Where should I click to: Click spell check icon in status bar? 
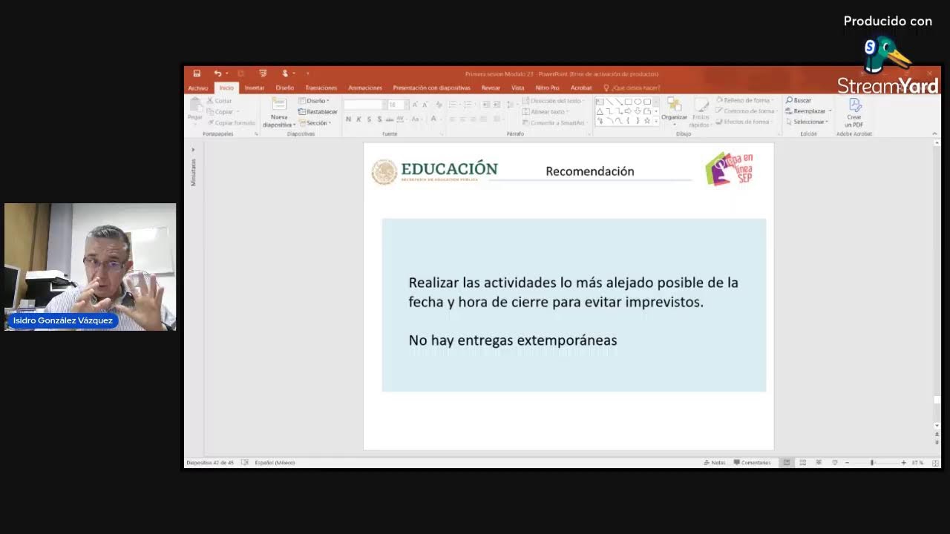click(244, 462)
